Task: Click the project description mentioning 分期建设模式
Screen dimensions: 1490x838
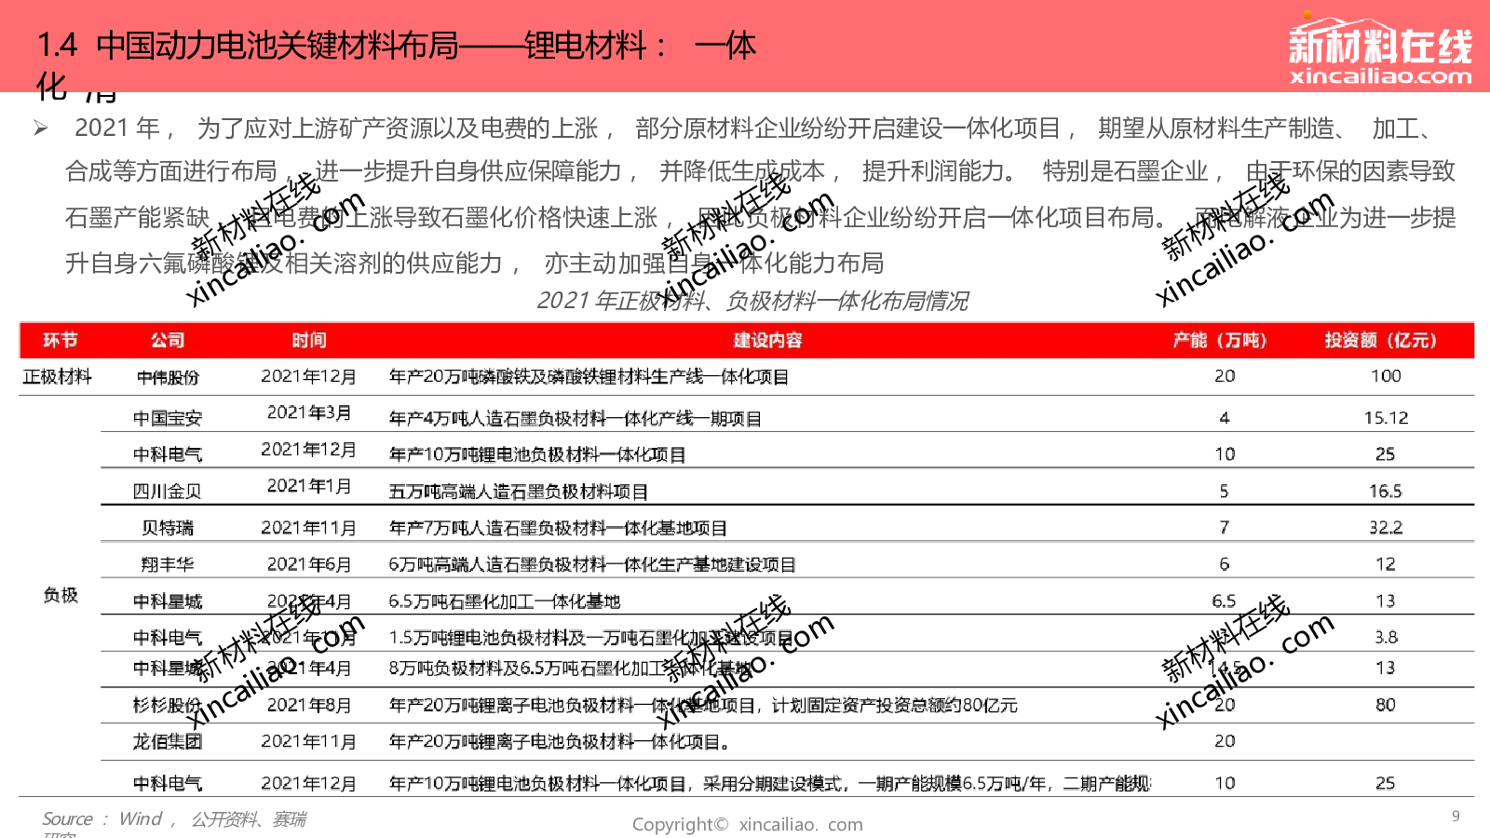Action: (x=769, y=783)
